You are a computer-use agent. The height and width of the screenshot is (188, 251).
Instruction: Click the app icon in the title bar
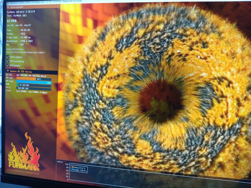click(8, 3)
